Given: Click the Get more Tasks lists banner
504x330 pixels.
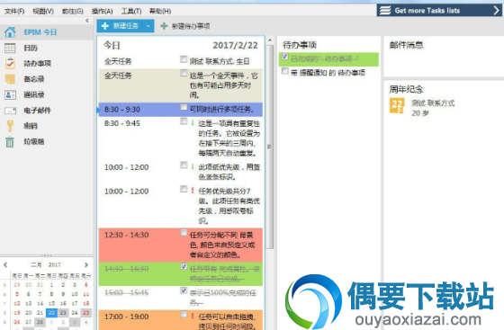Looking at the screenshot, I should tap(439, 10).
